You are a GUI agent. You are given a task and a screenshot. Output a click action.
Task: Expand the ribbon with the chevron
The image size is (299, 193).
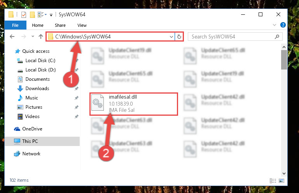point(275,25)
